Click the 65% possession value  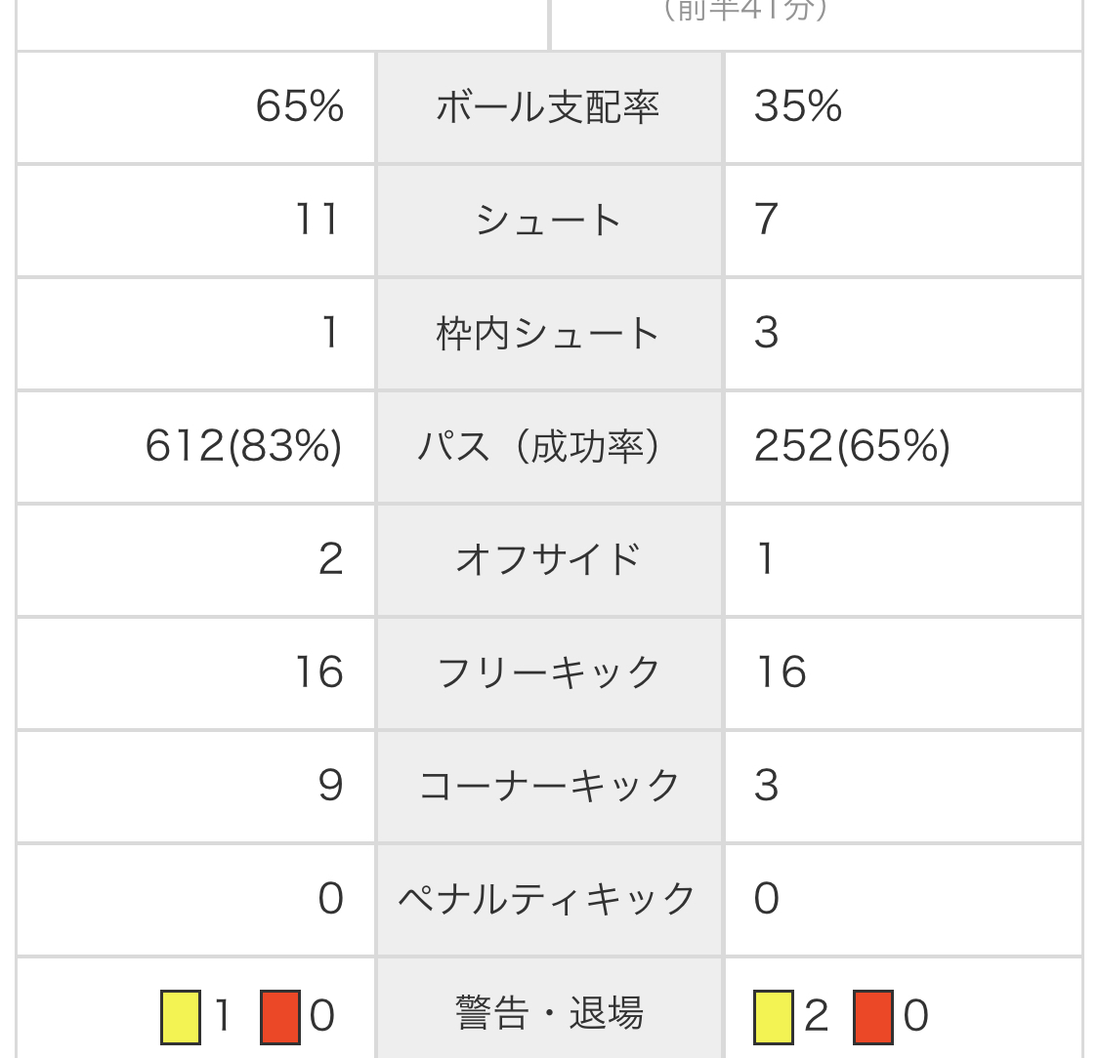299,106
